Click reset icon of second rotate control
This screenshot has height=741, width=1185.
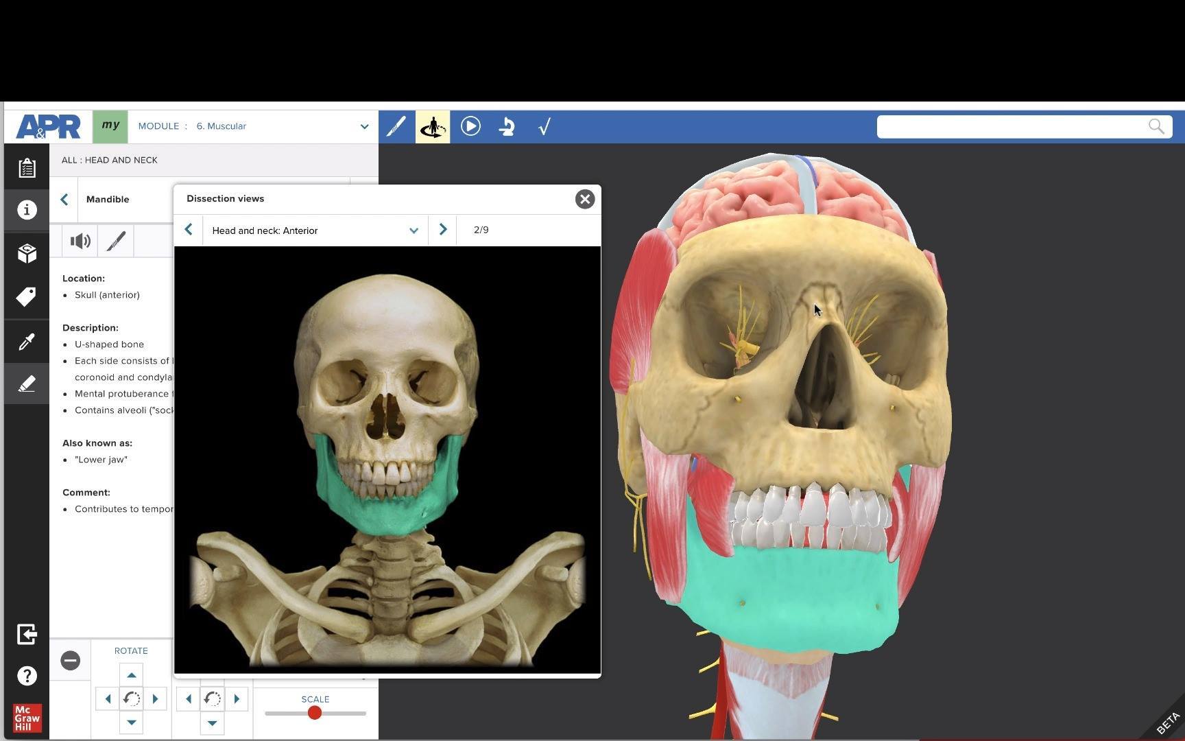click(213, 699)
